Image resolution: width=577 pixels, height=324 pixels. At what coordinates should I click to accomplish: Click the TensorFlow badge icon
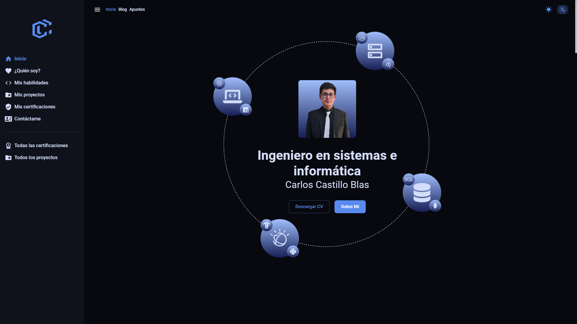[x=267, y=225]
